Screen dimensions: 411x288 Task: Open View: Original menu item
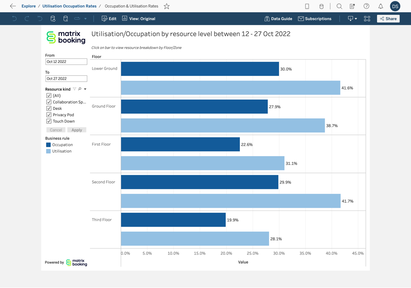(139, 19)
